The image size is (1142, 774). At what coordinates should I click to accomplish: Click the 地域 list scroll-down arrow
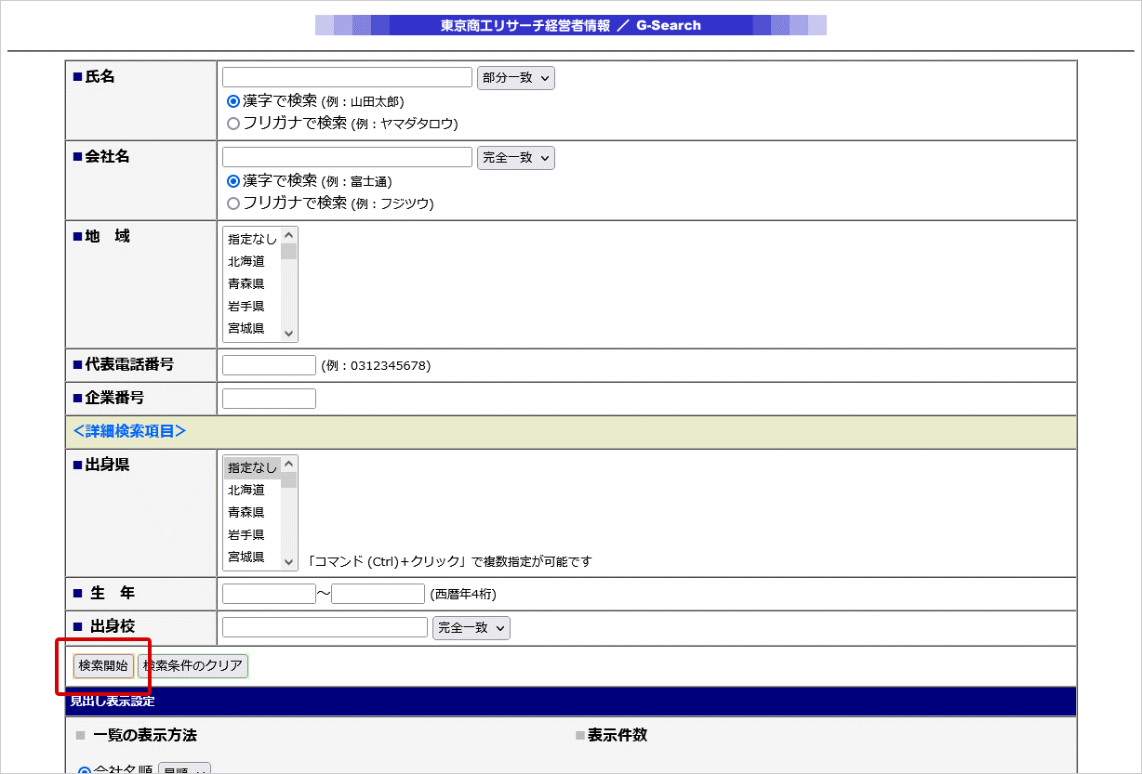(x=288, y=334)
